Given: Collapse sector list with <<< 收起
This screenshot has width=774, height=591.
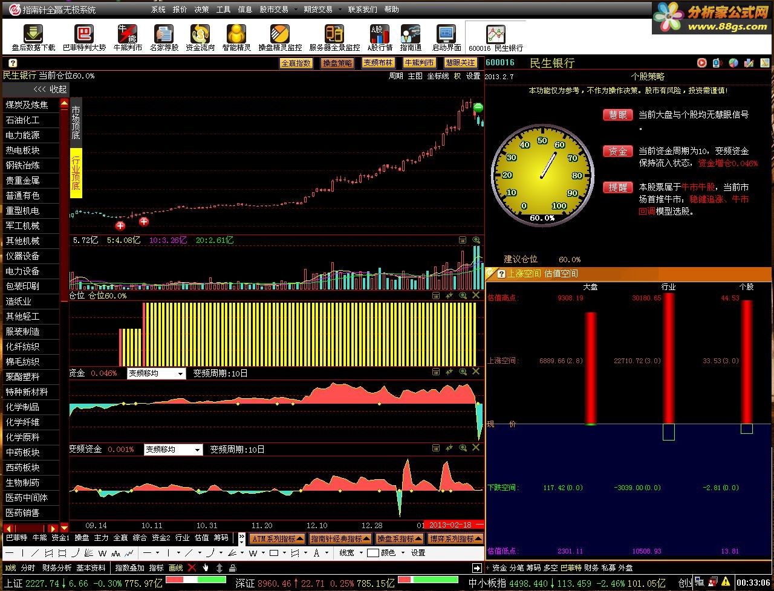Looking at the screenshot, I should point(50,89).
